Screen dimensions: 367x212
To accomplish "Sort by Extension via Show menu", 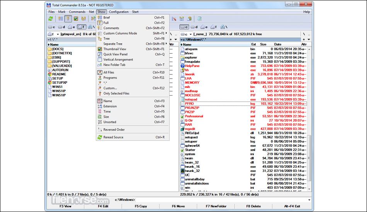I will [x=133, y=106].
